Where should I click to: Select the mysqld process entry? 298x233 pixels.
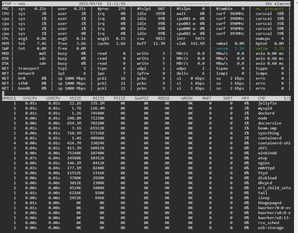(146, 108)
